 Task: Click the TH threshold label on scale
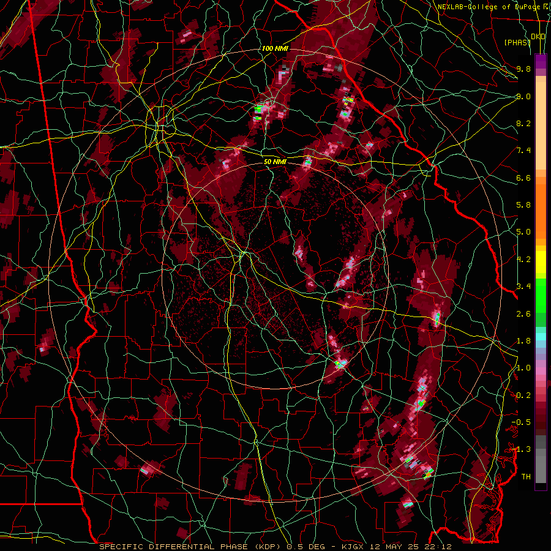[x=526, y=477]
